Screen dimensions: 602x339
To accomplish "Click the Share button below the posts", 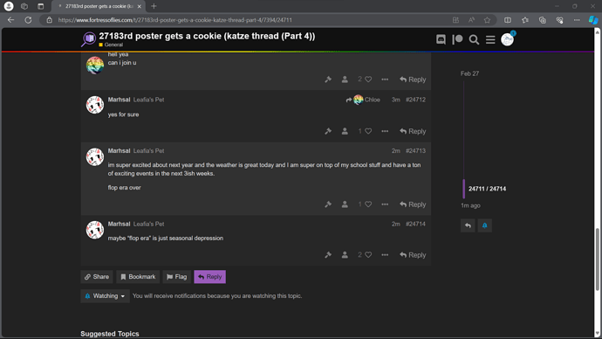I will coord(97,277).
